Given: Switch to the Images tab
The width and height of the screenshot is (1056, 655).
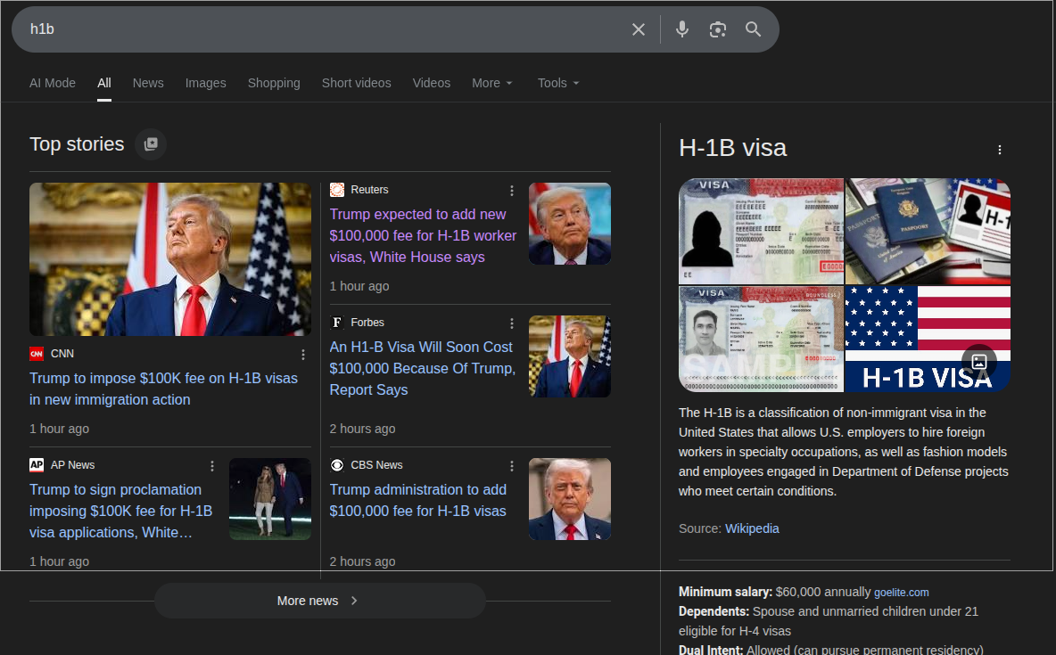Looking at the screenshot, I should (205, 83).
